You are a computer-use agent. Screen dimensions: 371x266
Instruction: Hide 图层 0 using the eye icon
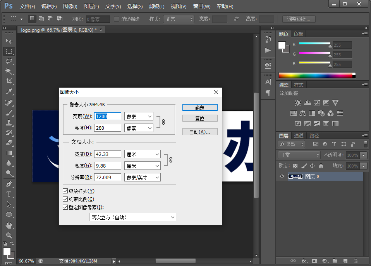[282, 176]
